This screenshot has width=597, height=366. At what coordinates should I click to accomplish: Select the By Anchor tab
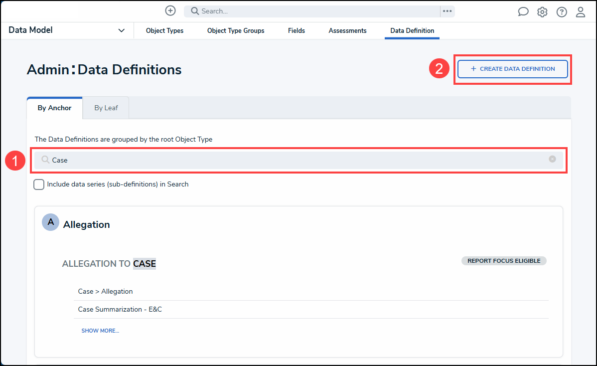tap(54, 108)
